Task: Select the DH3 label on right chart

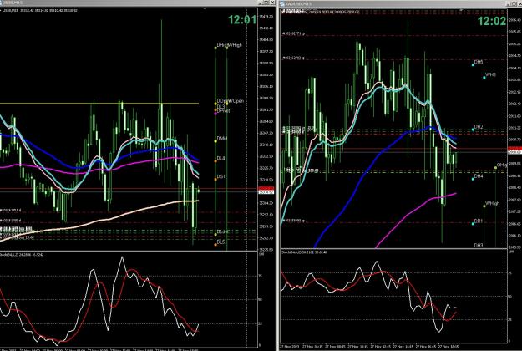Action: click(479, 246)
